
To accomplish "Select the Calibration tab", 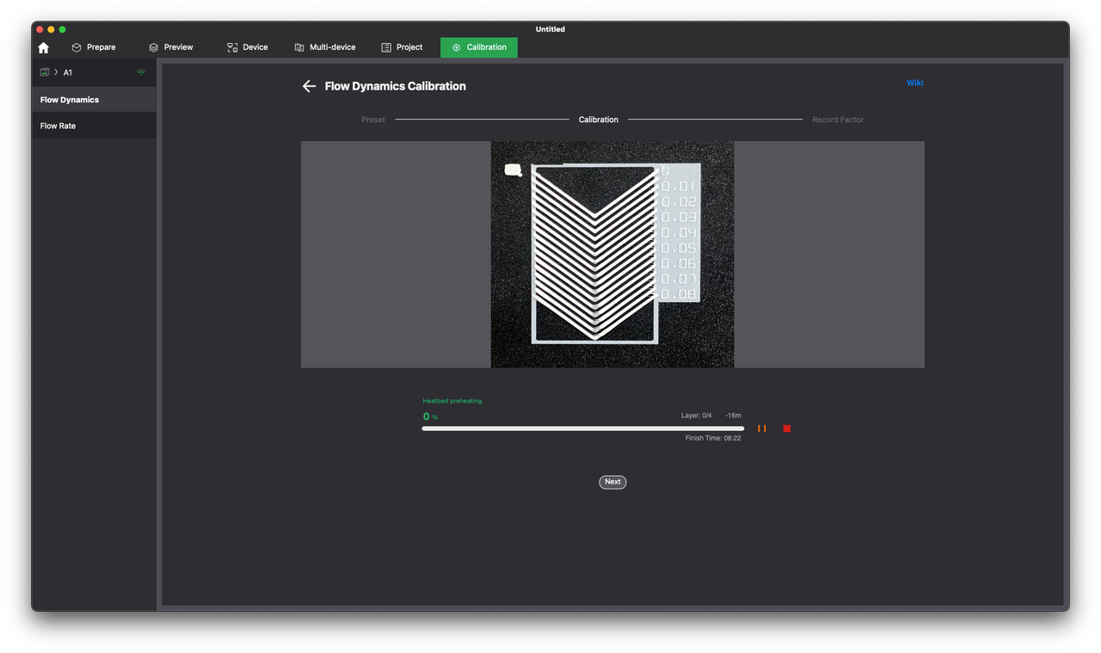I will click(479, 47).
